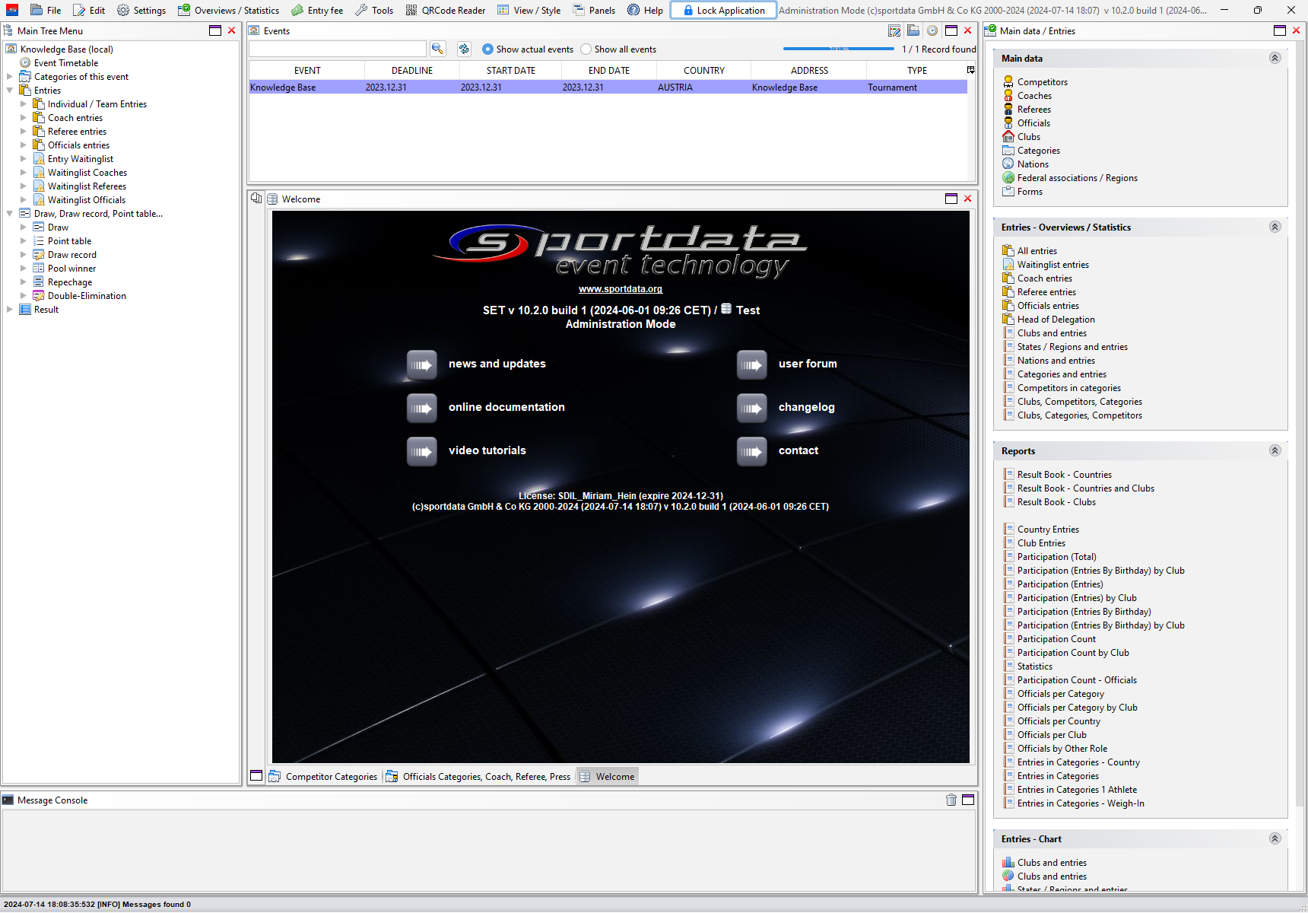The height and width of the screenshot is (913, 1308).
Task: Select the Knowledge Base event row
Action: click(608, 87)
